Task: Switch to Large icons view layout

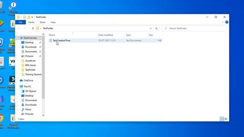Action: (226, 119)
